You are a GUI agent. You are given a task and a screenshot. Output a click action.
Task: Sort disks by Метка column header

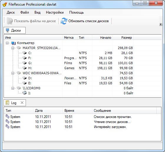point(70,38)
